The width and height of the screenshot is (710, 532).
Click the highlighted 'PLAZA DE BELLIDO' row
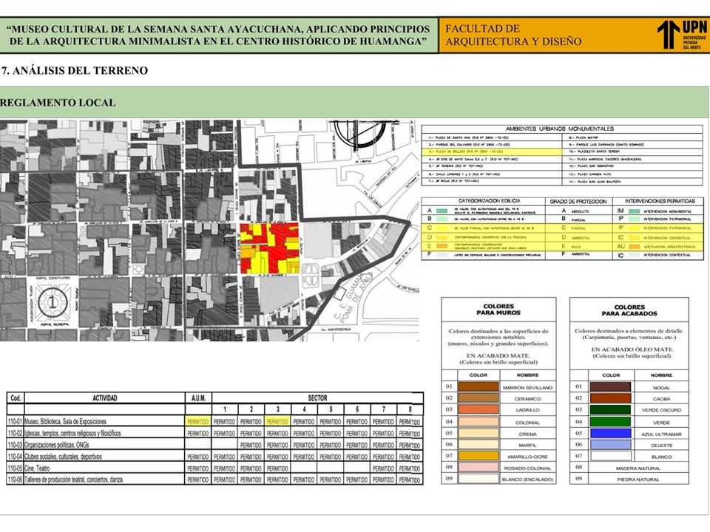pyautogui.click(x=492, y=151)
